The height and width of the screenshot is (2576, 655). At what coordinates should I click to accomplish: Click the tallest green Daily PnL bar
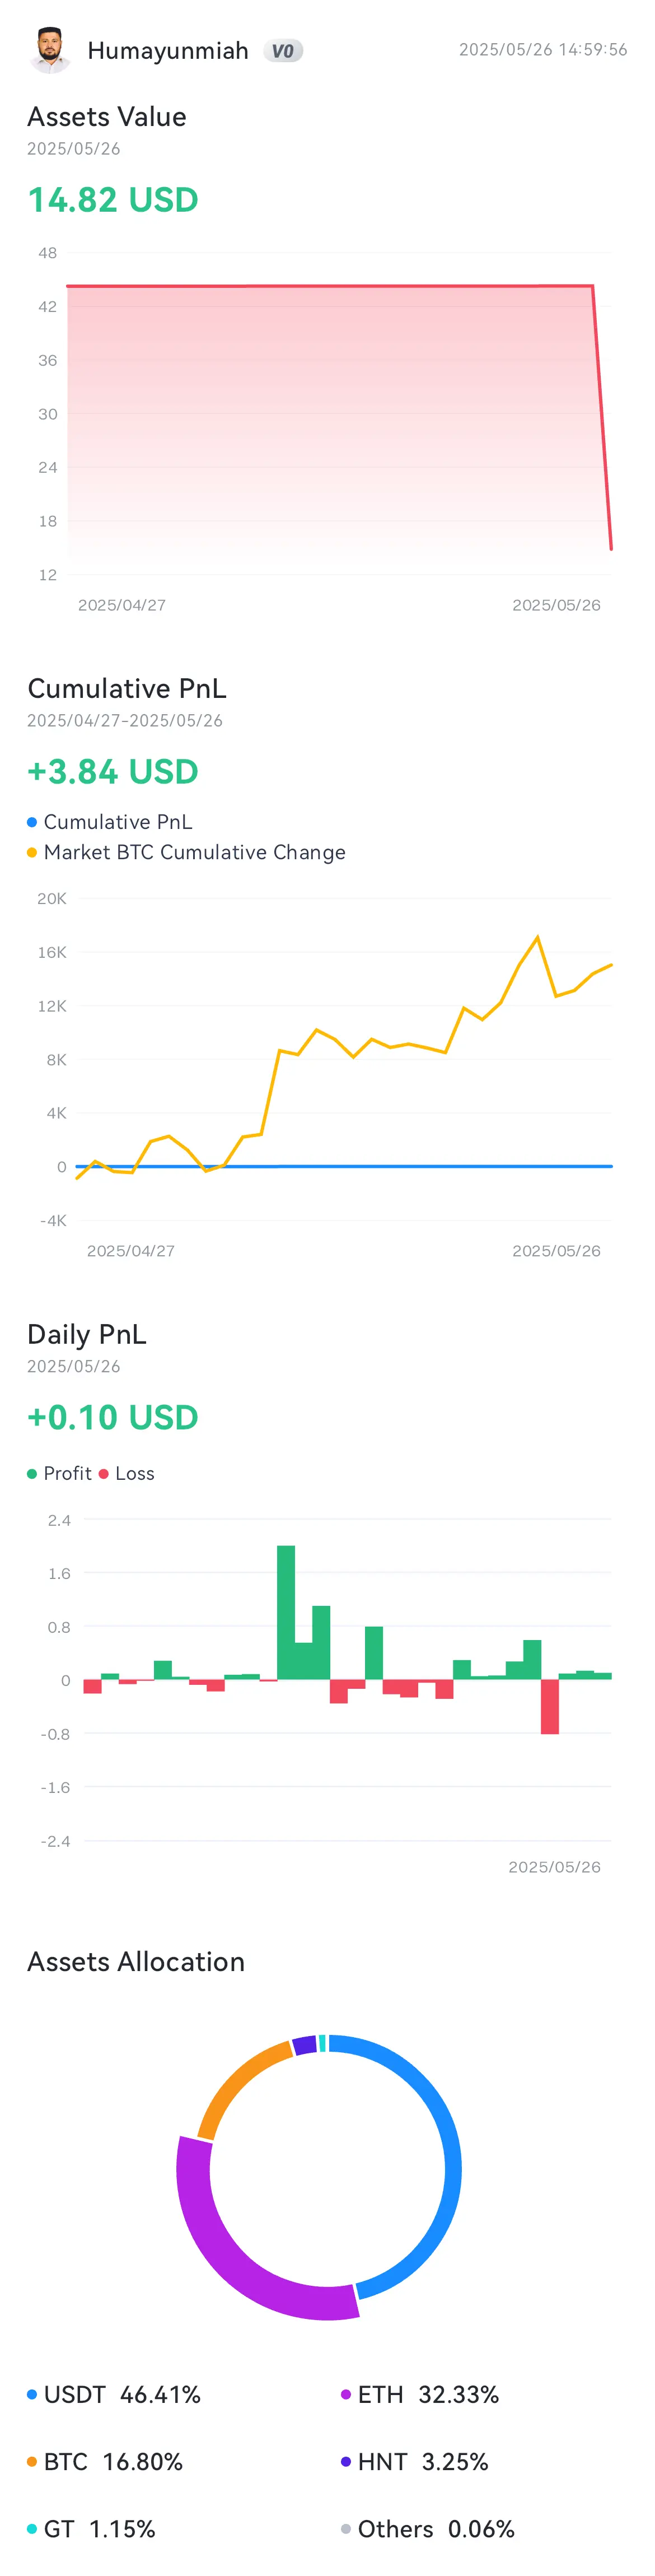pyautogui.click(x=286, y=1612)
